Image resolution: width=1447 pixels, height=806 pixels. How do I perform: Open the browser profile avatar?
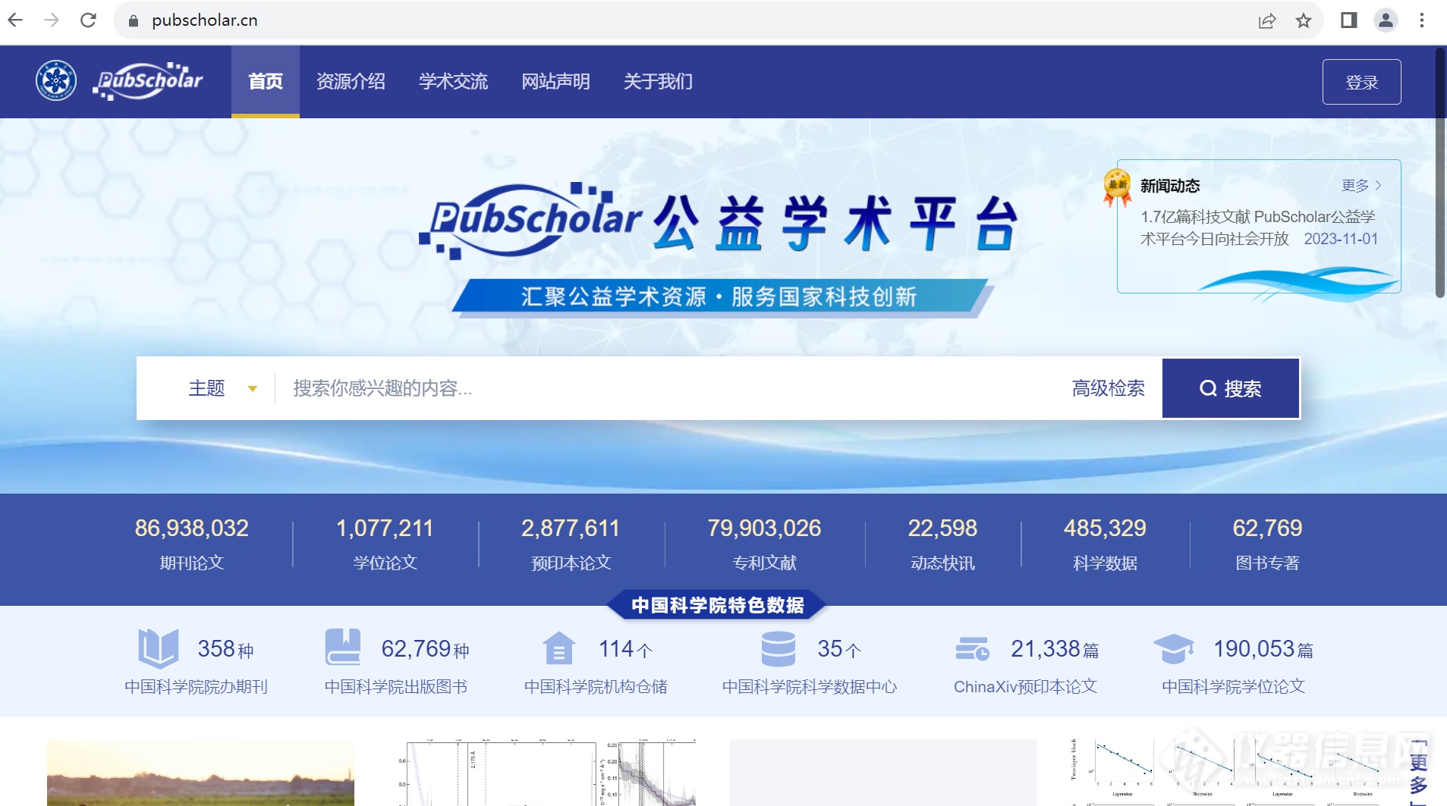1386,20
